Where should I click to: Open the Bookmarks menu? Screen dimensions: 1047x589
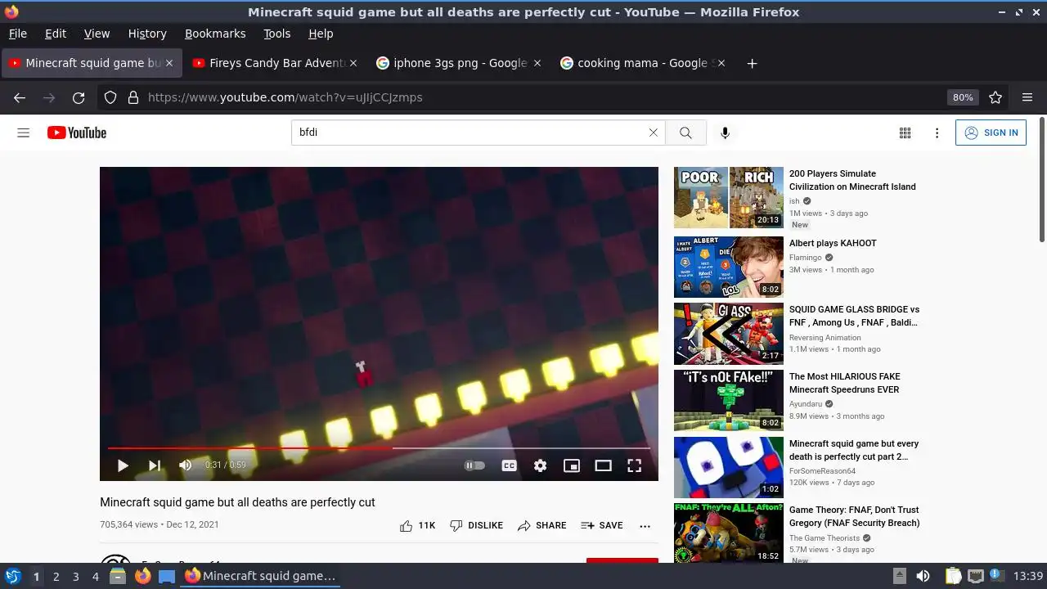point(215,34)
